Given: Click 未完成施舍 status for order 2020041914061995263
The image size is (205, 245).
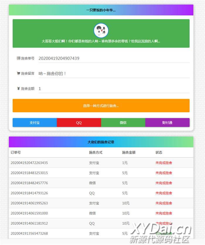Looking at the screenshot, I should (164, 203).
